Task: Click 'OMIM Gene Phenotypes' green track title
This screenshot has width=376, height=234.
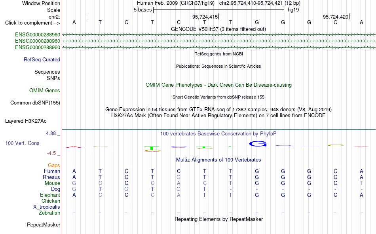Action: (x=218, y=85)
